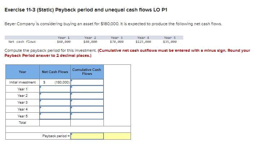
Task: Click the Total net cash flows cell
Action: [55, 123]
